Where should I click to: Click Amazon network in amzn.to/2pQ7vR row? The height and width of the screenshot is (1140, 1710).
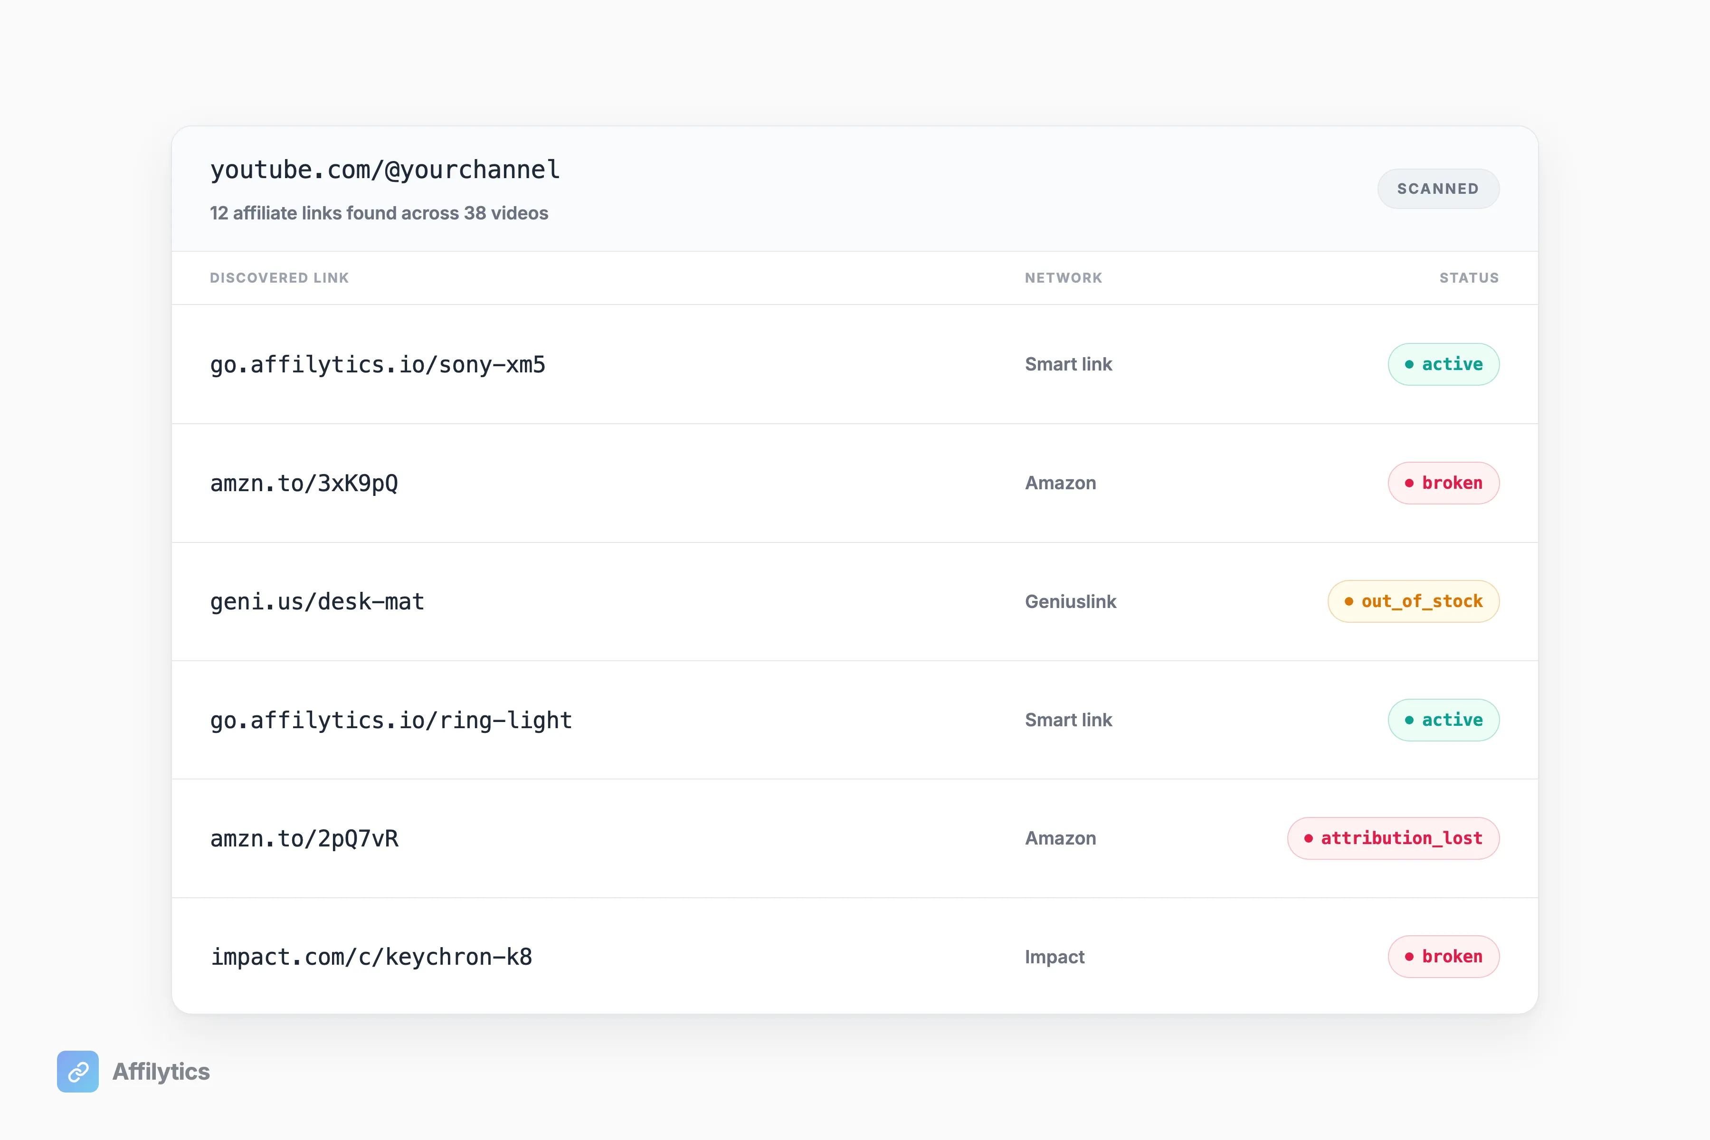[1060, 838]
